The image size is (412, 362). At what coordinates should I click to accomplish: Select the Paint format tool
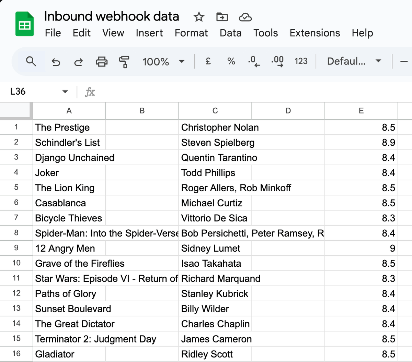(124, 62)
